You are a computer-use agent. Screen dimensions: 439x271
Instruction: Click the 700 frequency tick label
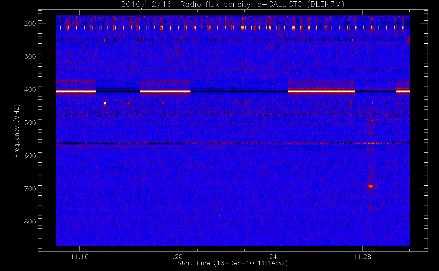coord(30,189)
